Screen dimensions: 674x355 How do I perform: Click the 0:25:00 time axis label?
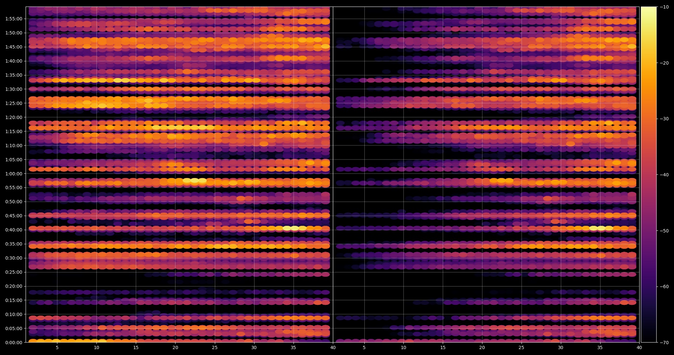click(14, 272)
